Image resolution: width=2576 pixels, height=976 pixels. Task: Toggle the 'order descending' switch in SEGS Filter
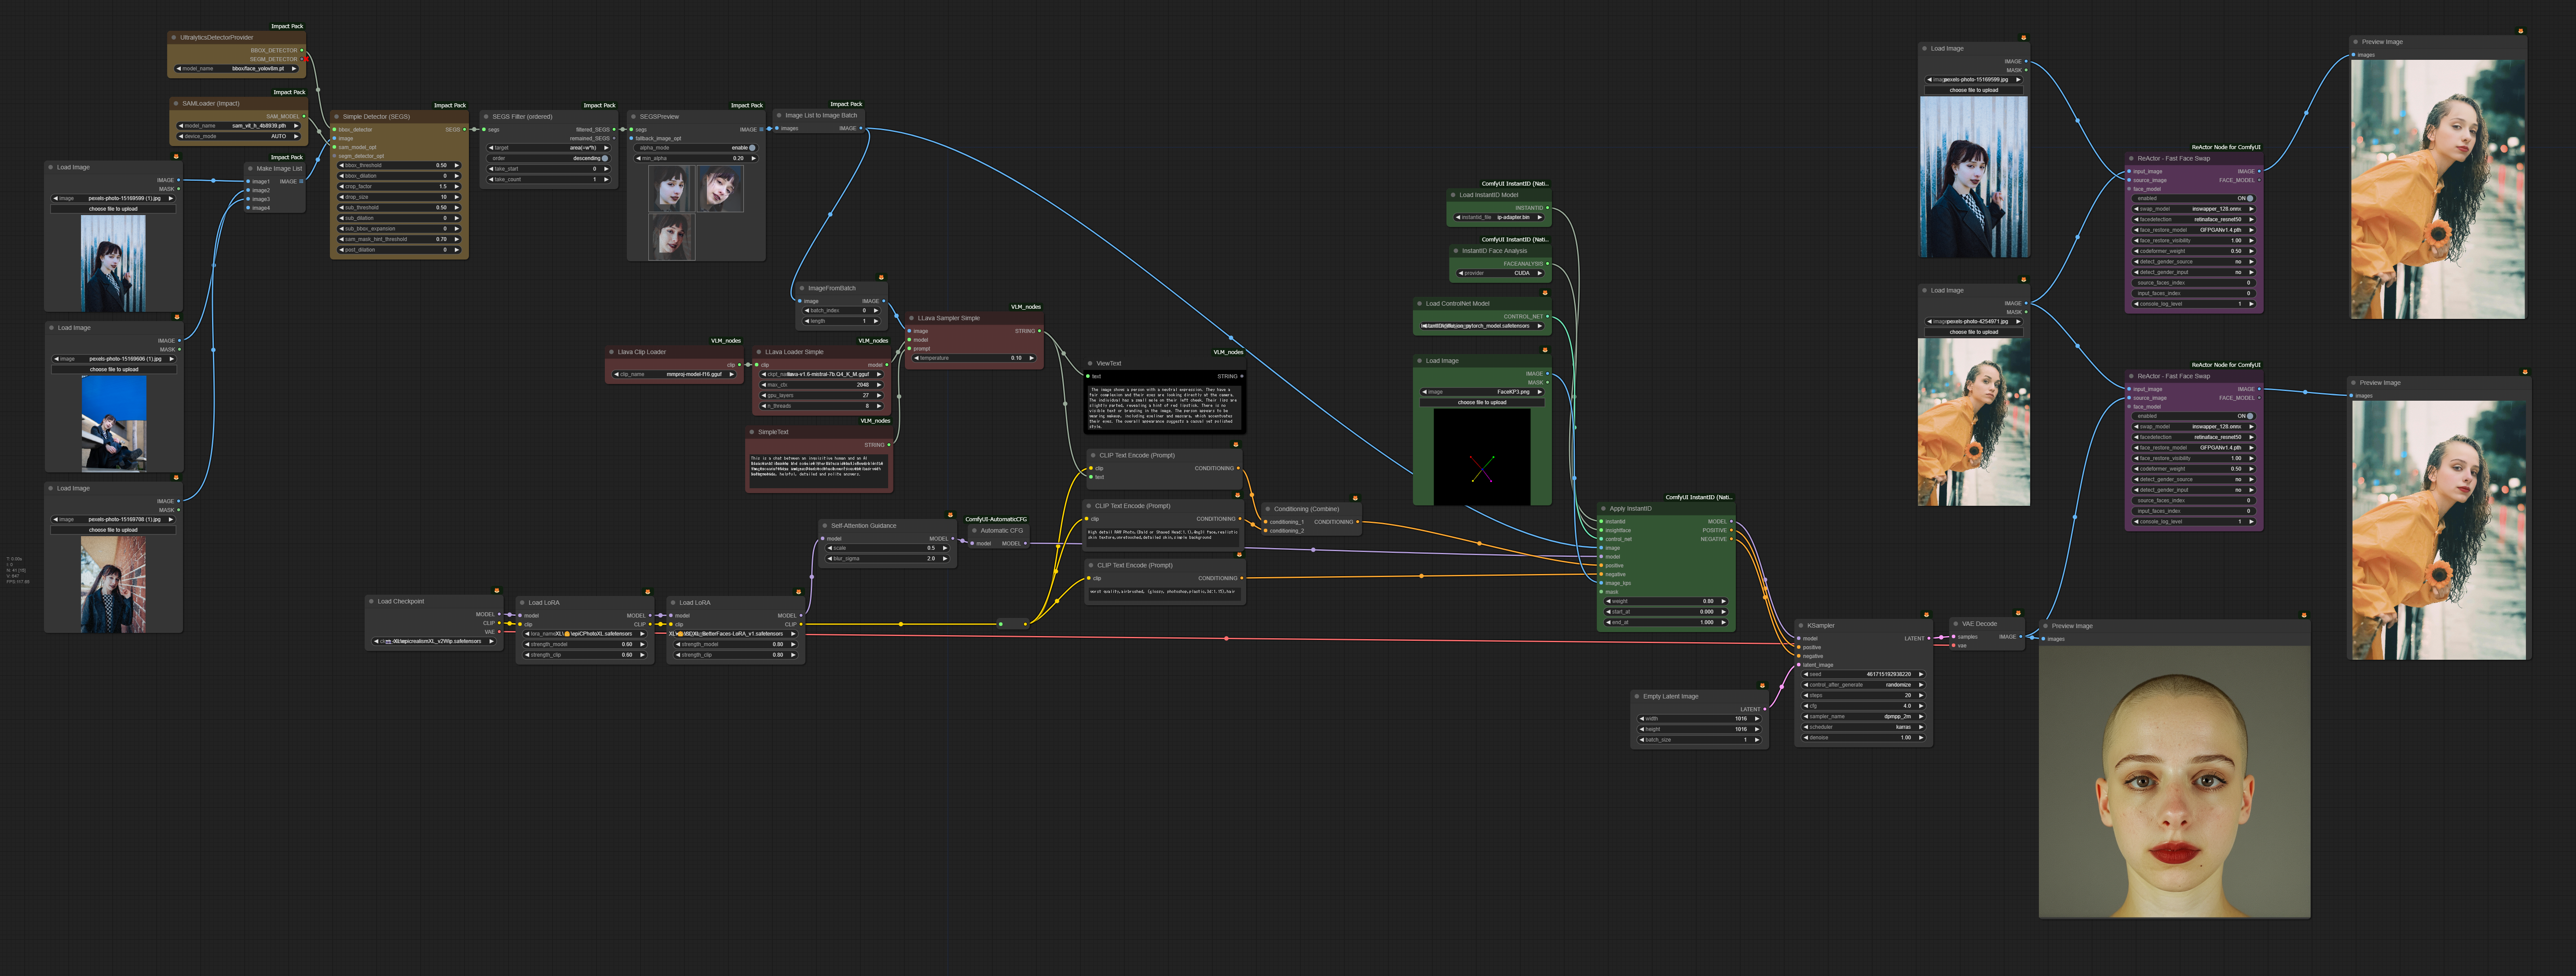(549, 158)
